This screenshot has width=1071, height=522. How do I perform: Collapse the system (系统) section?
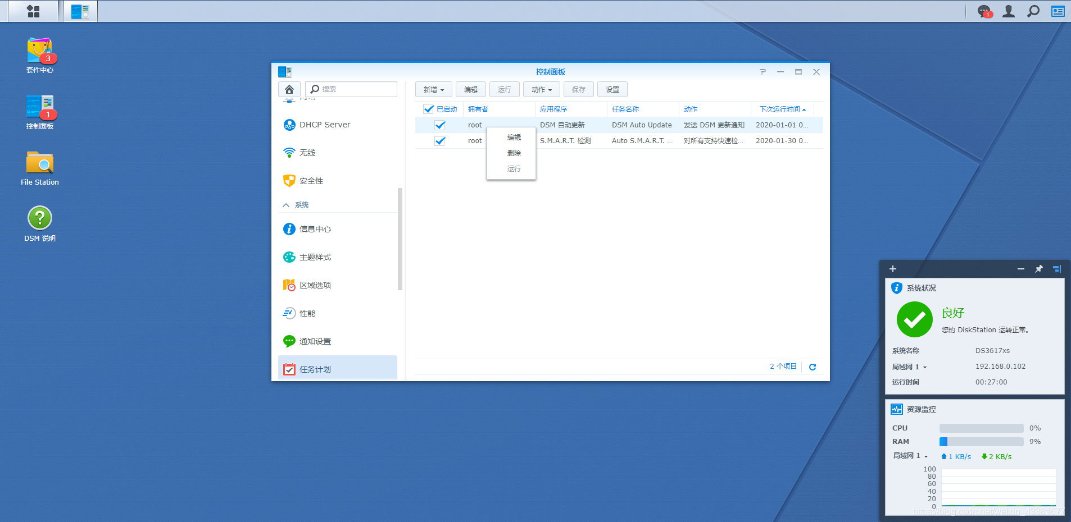click(338, 205)
